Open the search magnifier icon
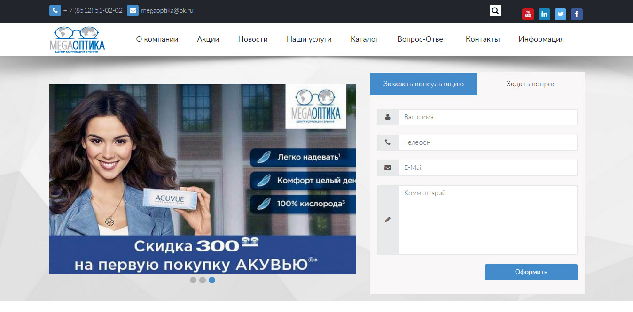The image size is (633, 312). (495, 10)
